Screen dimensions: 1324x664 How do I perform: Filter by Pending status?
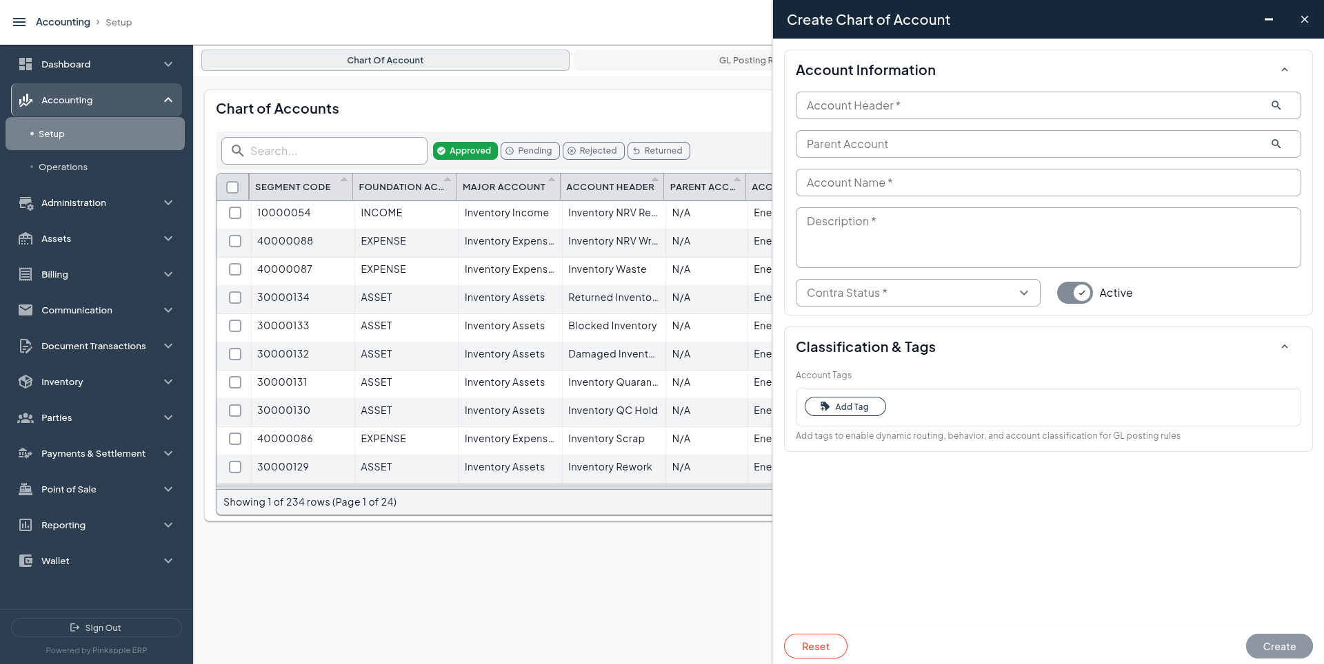[x=530, y=151]
